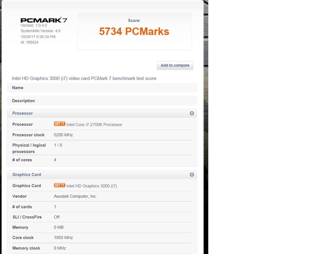This screenshot has height=254, width=319.
Task: Click the Description field row
Action: 102,101
